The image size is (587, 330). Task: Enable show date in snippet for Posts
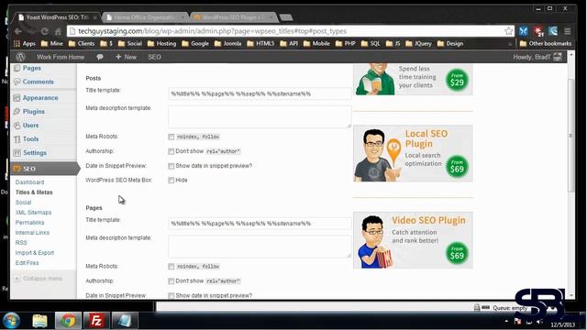[172, 166]
